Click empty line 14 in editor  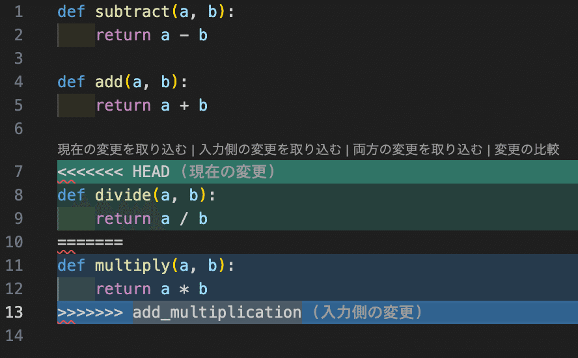[318, 335]
